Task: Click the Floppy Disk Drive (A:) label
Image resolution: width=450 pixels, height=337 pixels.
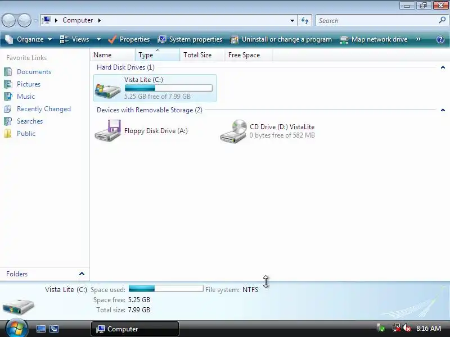Action: click(156, 131)
